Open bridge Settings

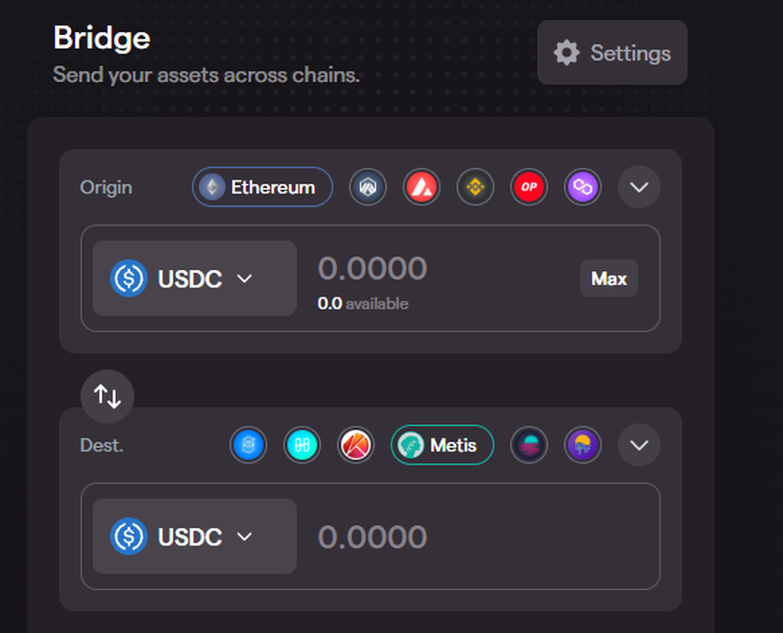click(x=612, y=53)
